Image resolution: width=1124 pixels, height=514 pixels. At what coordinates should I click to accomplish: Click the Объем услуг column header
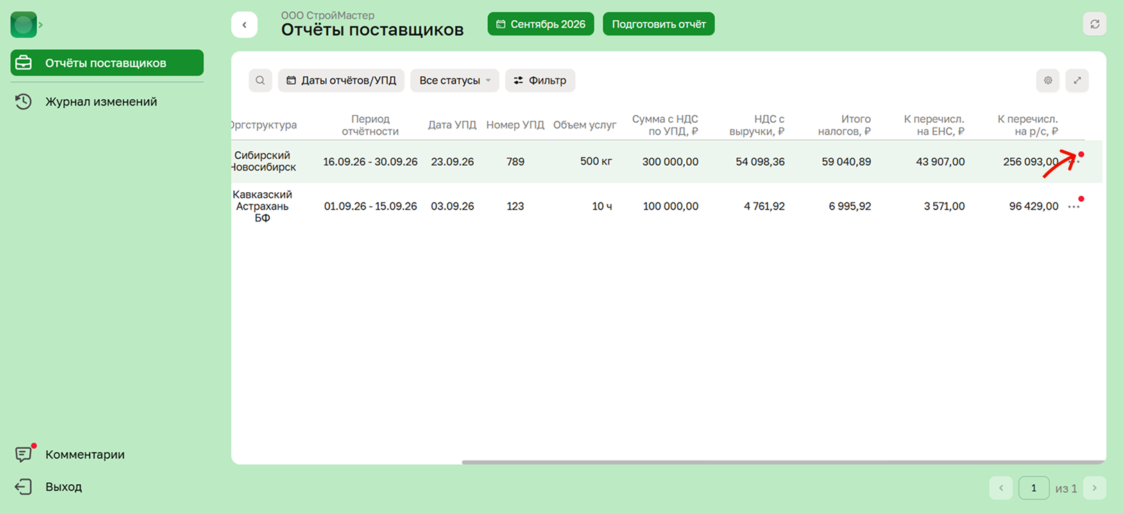pyautogui.click(x=584, y=125)
